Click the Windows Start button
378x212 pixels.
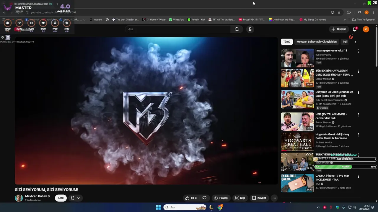[158, 207]
